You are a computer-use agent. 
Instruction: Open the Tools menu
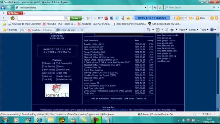tap(204, 30)
